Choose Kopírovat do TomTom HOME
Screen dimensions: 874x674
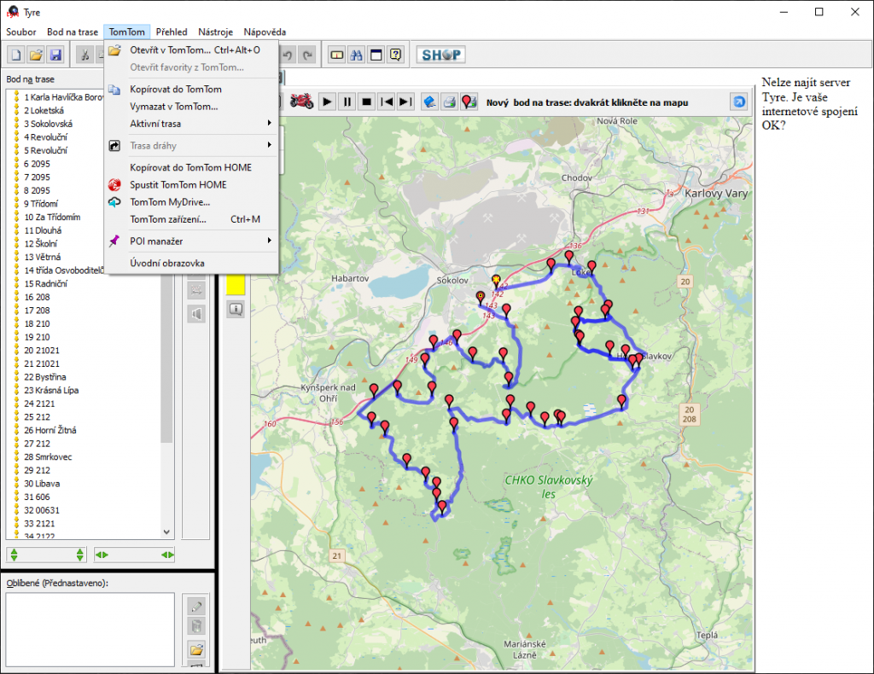[x=190, y=167]
